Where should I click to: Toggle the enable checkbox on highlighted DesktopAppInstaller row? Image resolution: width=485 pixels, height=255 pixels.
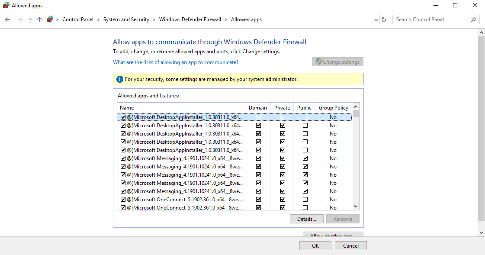123,117
